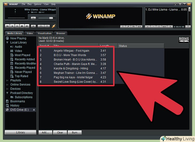Click the playlist editor scrollbar handle
The image size is (195, 142).
click(189, 9)
